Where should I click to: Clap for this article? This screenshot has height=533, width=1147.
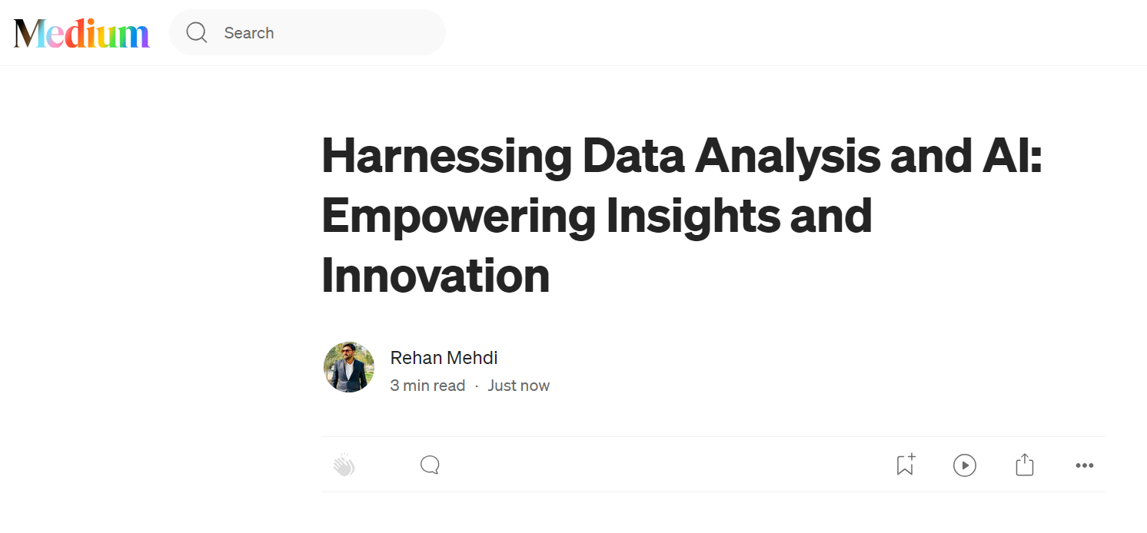click(344, 465)
